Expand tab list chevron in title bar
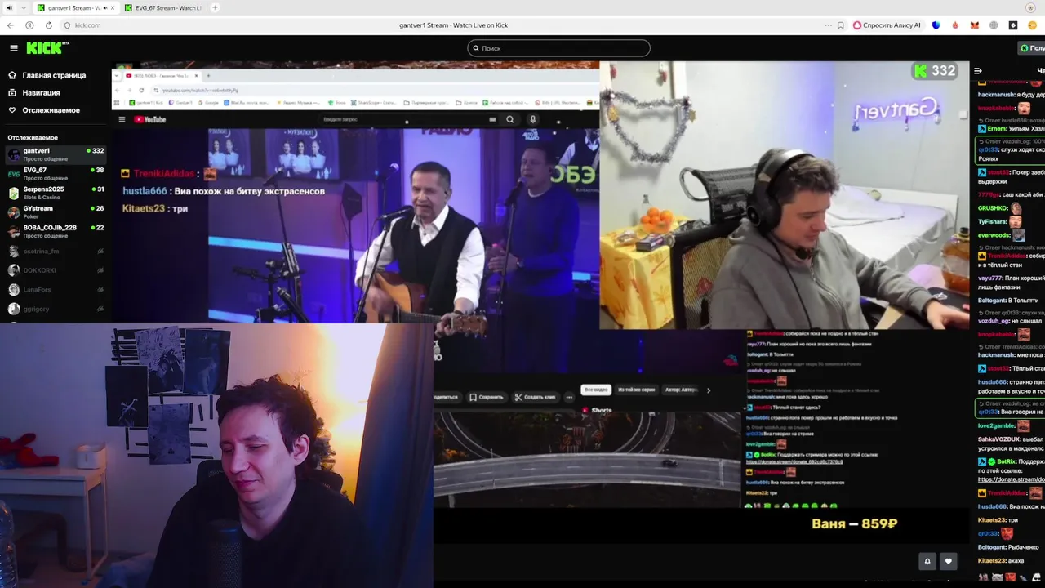 [x=24, y=7]
